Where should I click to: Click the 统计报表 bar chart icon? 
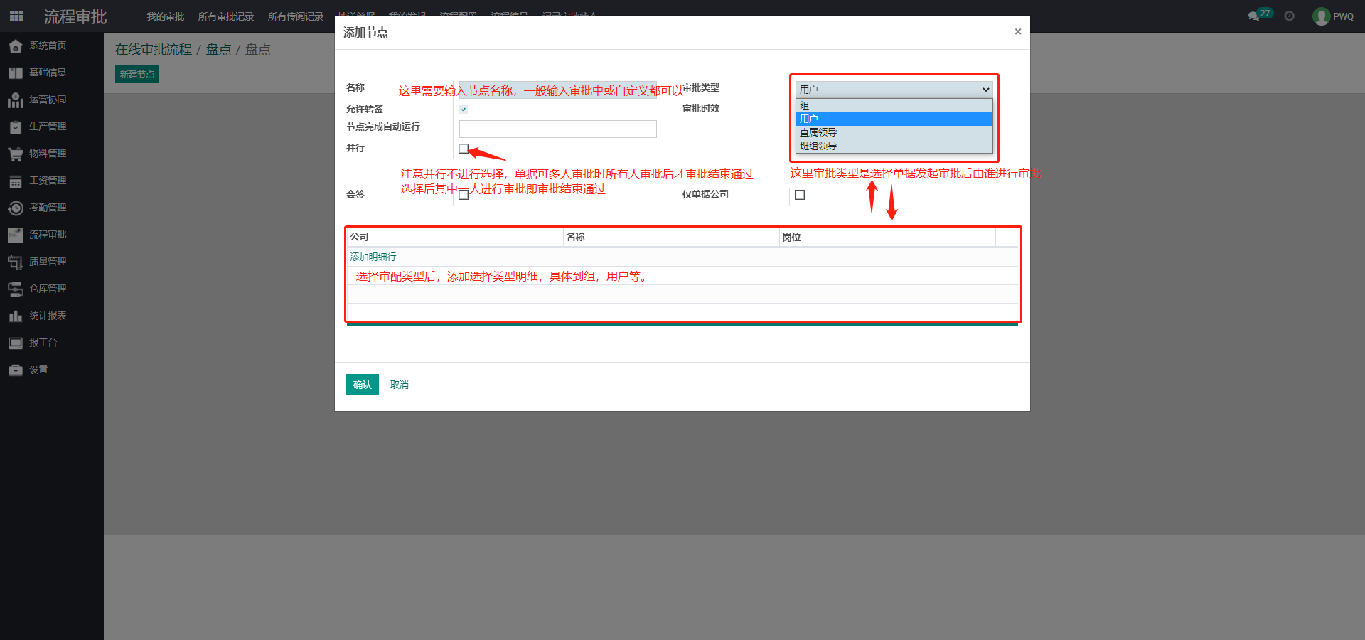(x=16, y=316)
